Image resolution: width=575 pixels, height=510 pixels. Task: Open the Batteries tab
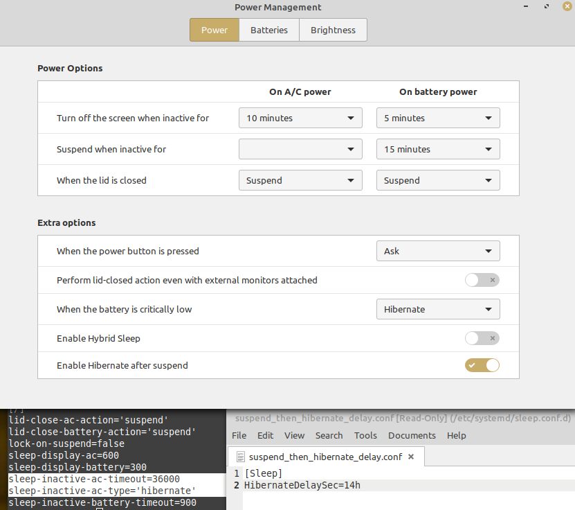coord(269,30)
